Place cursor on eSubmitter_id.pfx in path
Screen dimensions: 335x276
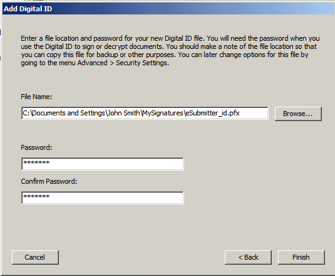click(212, 113)
